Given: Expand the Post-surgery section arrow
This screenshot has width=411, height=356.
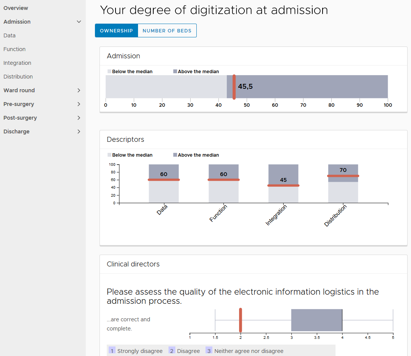Looking at the screenshot, I should point(79,118).
